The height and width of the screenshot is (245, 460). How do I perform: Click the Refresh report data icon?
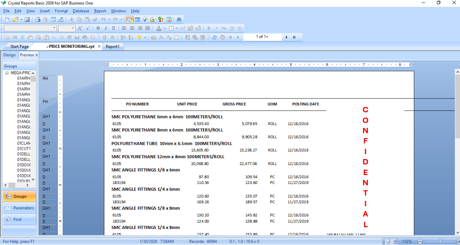coord(214,37)
